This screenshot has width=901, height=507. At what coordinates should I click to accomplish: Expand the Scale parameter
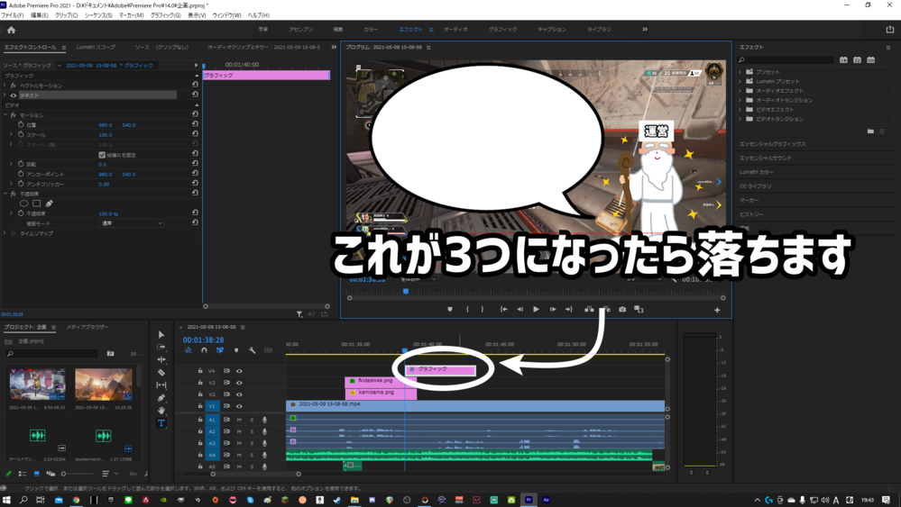pyautogui.click(x=11, y=135)
